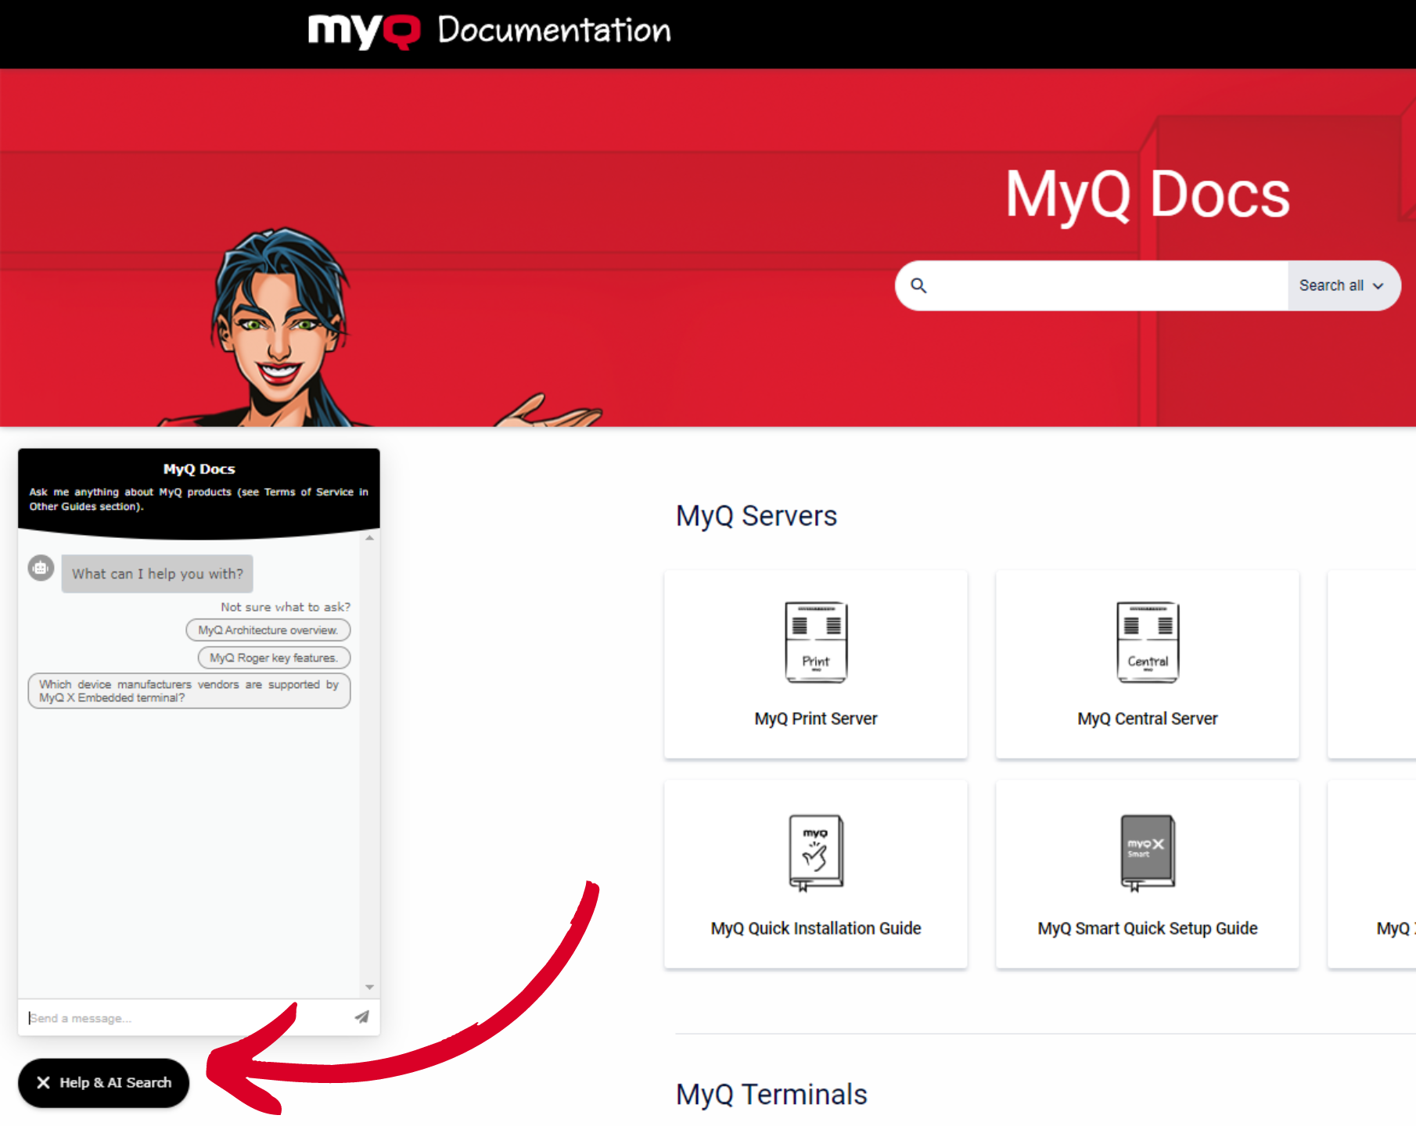Open the MyQ Central Server link
The width and height of the screenshot is (1416, 1126).
point(1148,719)
